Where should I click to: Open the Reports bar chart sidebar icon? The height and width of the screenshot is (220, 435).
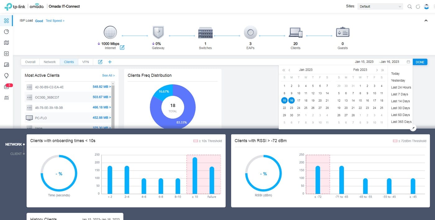(6, 98)
